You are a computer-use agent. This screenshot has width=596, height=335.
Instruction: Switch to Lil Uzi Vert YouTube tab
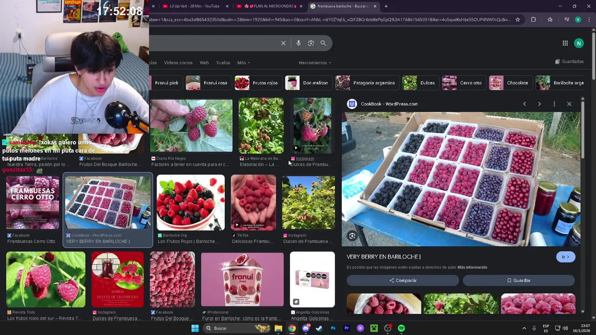coord(195,6)
